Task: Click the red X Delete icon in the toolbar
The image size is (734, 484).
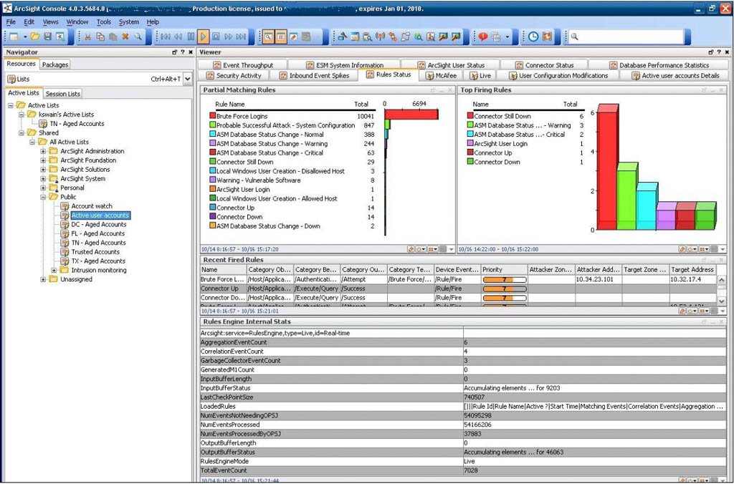Action: 125,37
